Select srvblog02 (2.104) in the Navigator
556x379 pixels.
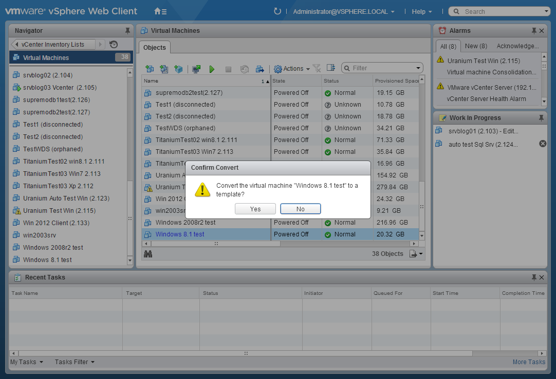[48, 75]
